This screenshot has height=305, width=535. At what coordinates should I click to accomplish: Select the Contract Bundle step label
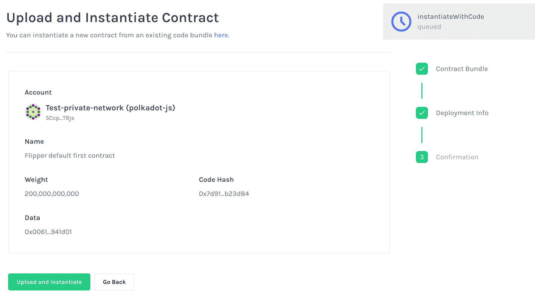pos(461,69)
